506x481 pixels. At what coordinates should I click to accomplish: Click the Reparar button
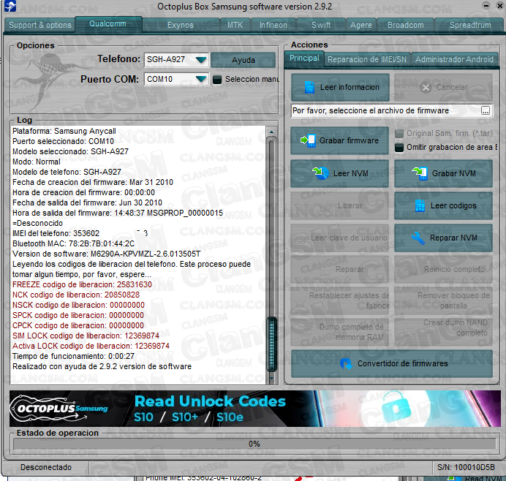pyautogui.click(x=339, y=269)
